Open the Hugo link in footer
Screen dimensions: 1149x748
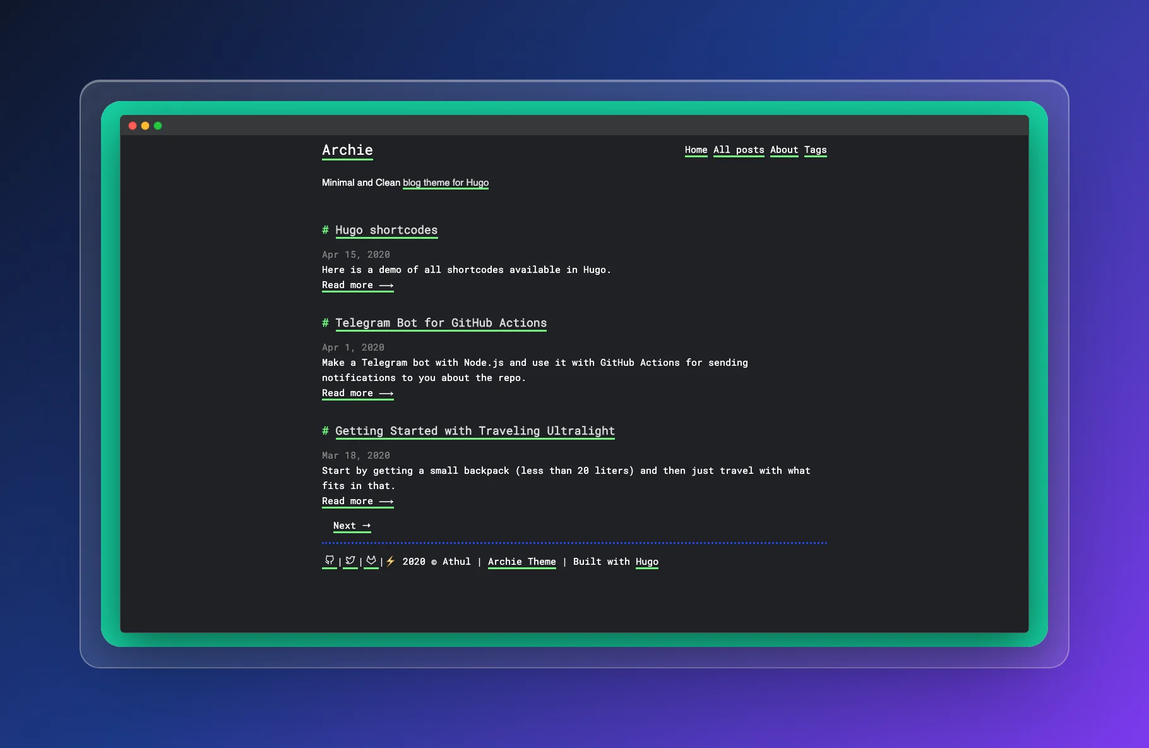pyautogui.click(x=646, y=562)
